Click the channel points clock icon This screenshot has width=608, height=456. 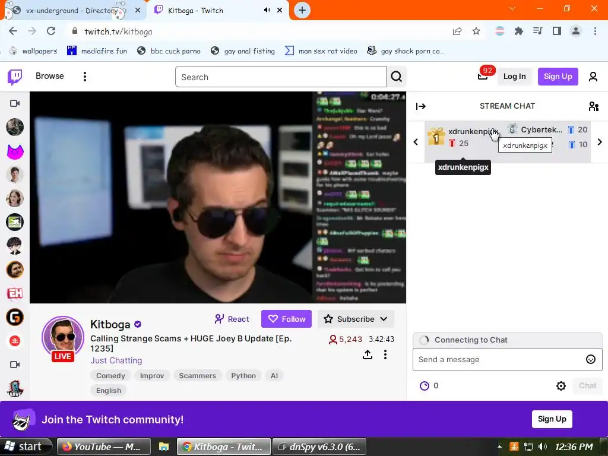[425, 385]
